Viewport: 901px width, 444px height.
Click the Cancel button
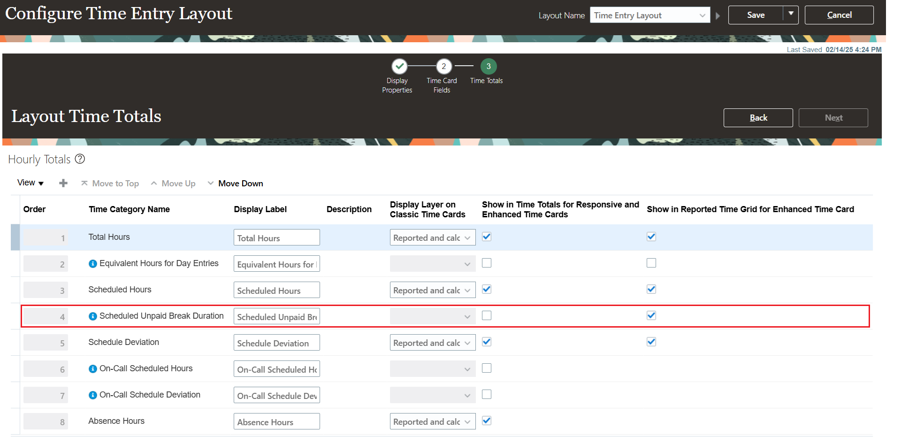click(x=839, y=15)
